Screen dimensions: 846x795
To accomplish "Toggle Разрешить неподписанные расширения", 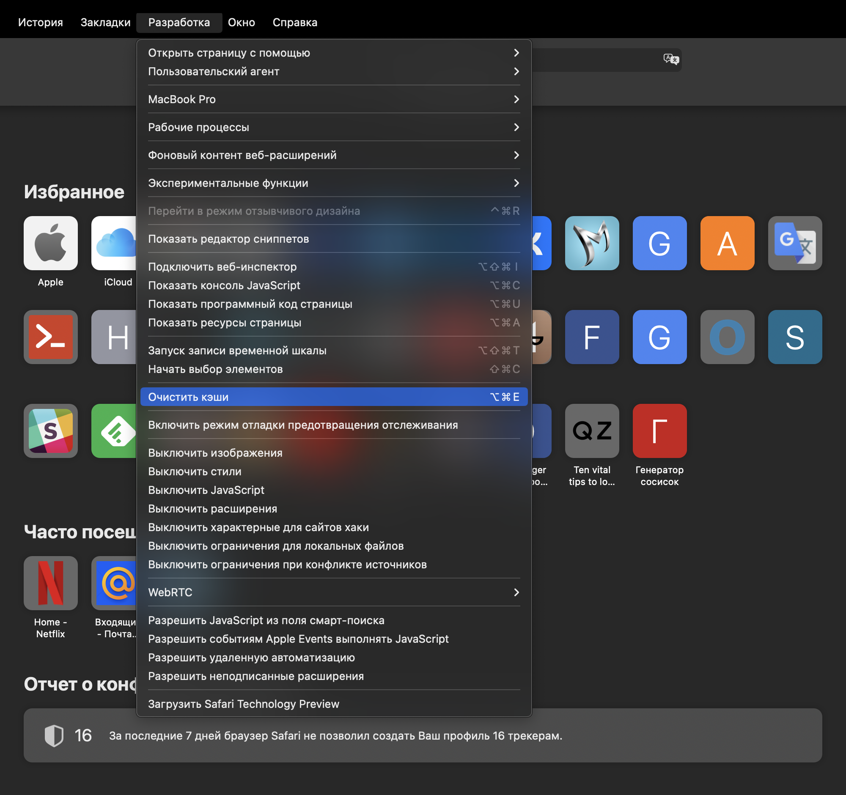I will click(334, 676).
